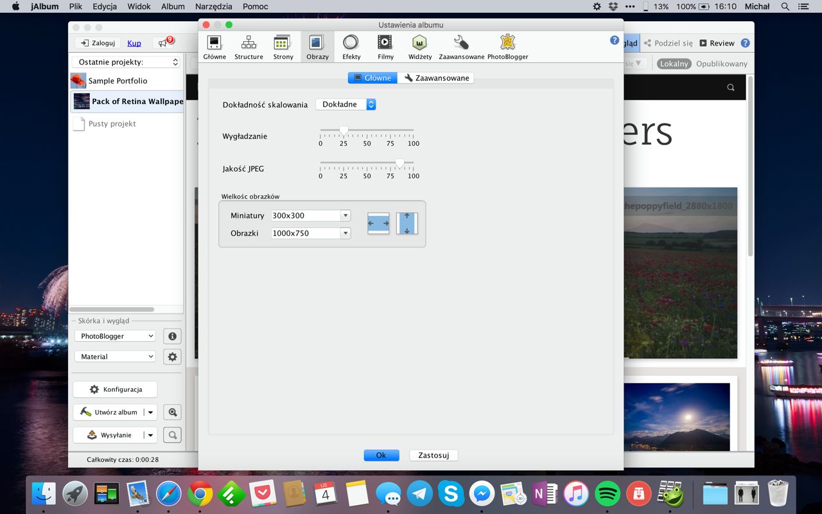Open Spotify from the Dock
The width and height of the screenshot is (822, 514).
coord(608,494)
